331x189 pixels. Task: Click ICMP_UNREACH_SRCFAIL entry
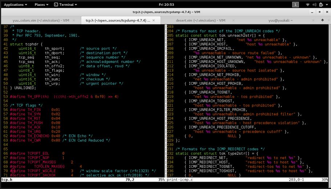(210, 49)
